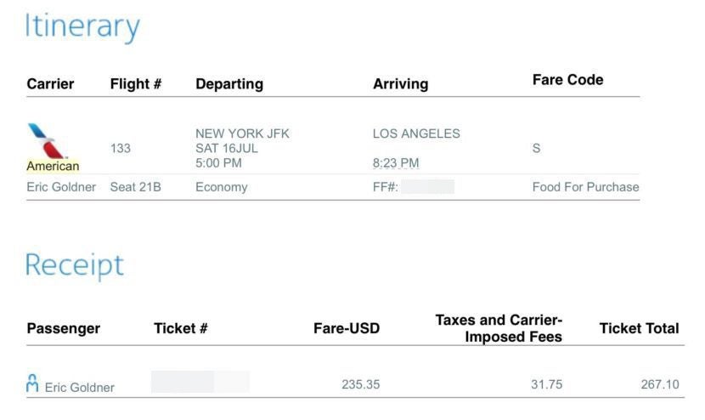Click the Ticket Total column header
The height and width of the screenshot is (420, 705).
point(639,328)
